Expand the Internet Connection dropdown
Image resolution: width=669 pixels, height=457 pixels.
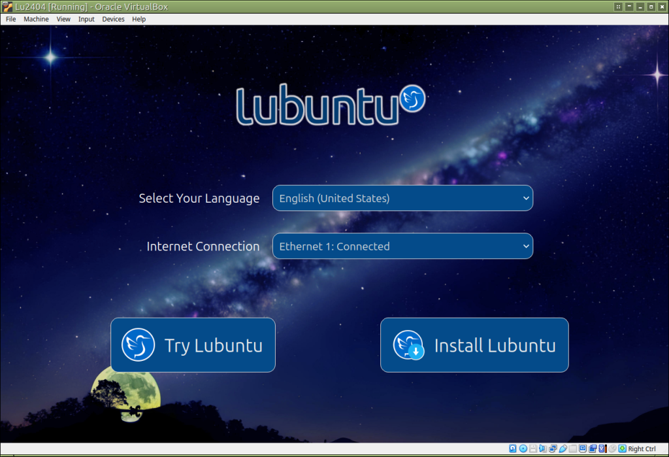click(x=402, y=246)
